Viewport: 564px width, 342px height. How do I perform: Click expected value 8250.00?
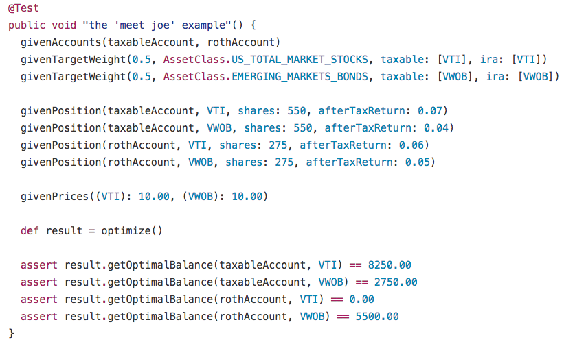pos(390,265)
